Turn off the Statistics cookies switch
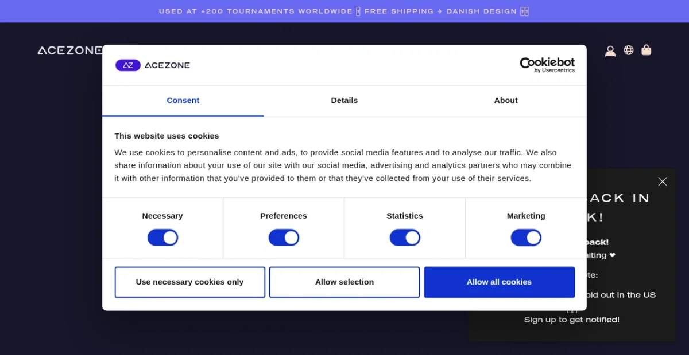 click(405, 238)
